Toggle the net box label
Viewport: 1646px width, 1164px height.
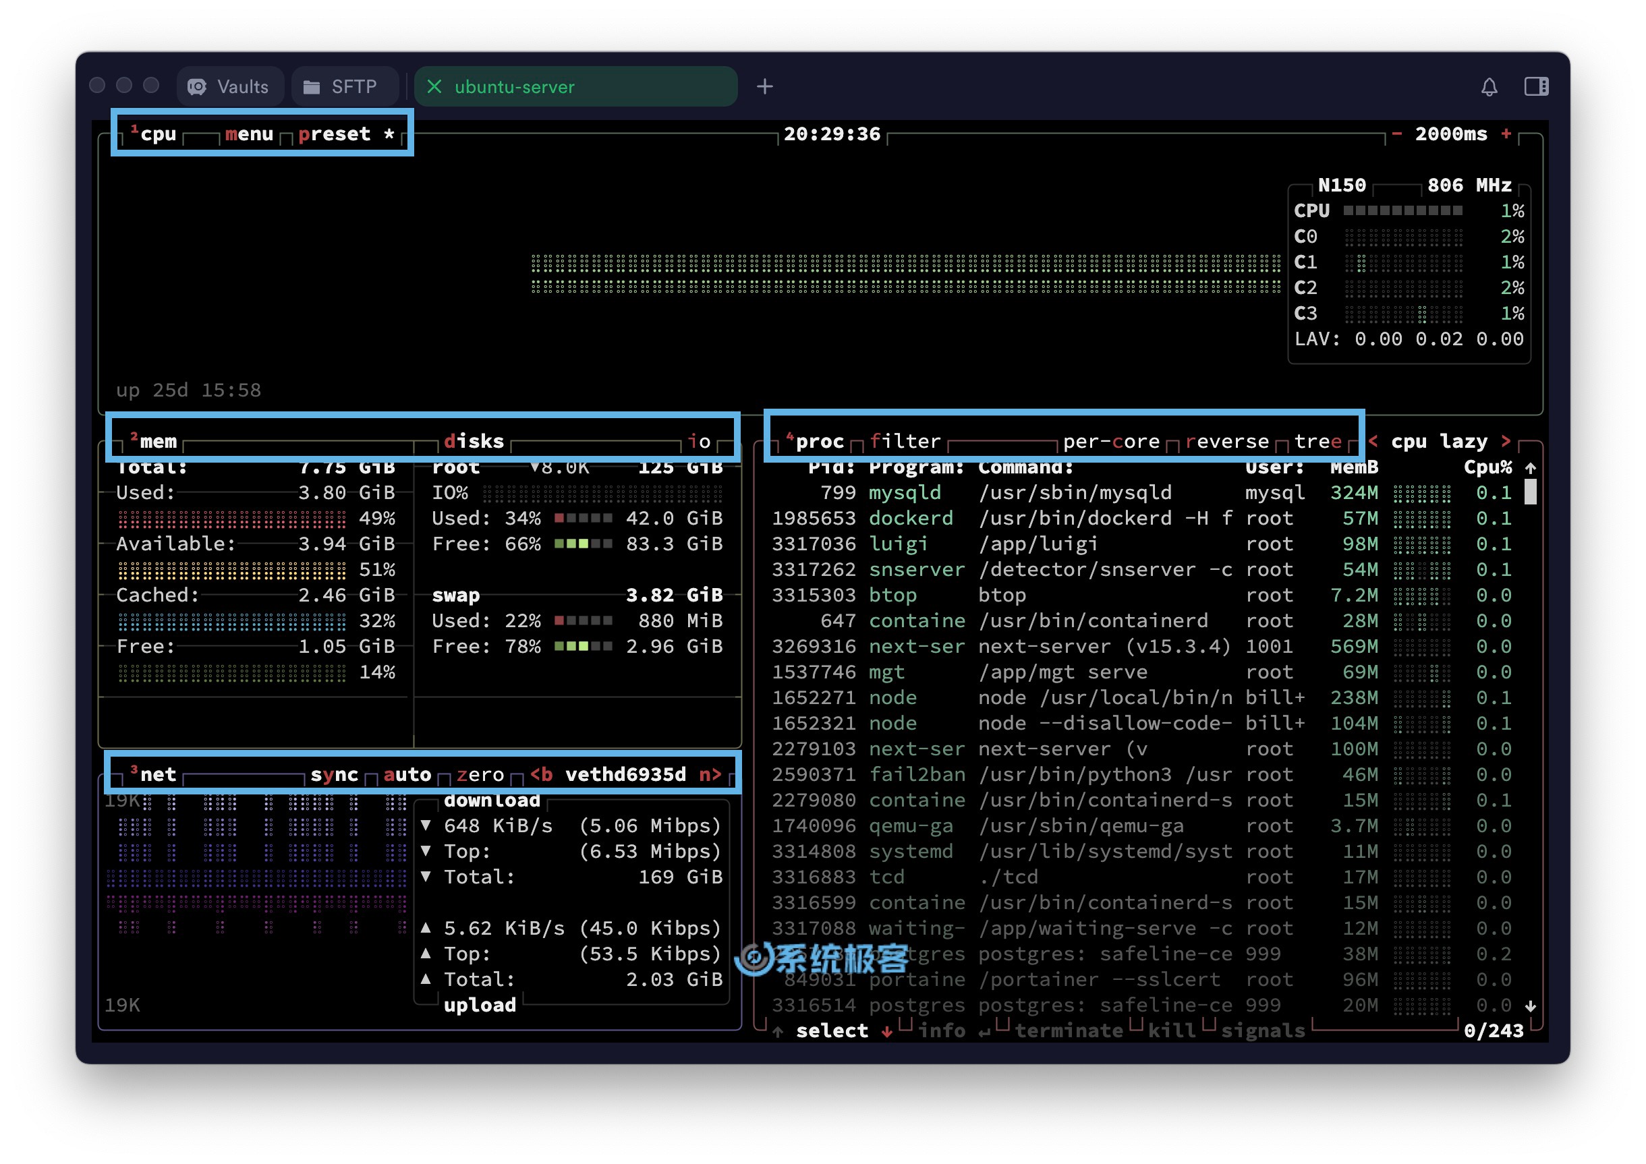tap(152, 774)
